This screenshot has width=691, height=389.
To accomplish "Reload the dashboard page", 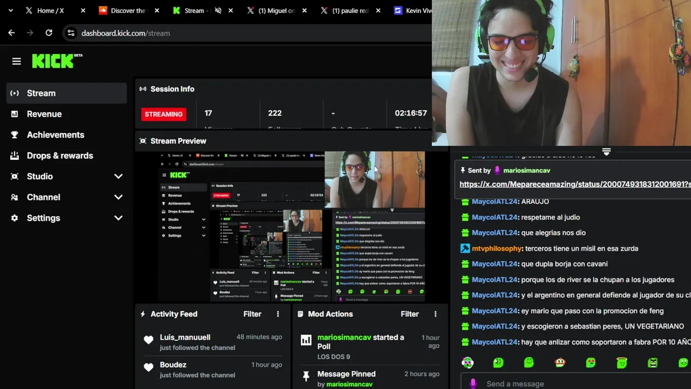I will pyautogui.click(x=49, y=33).
